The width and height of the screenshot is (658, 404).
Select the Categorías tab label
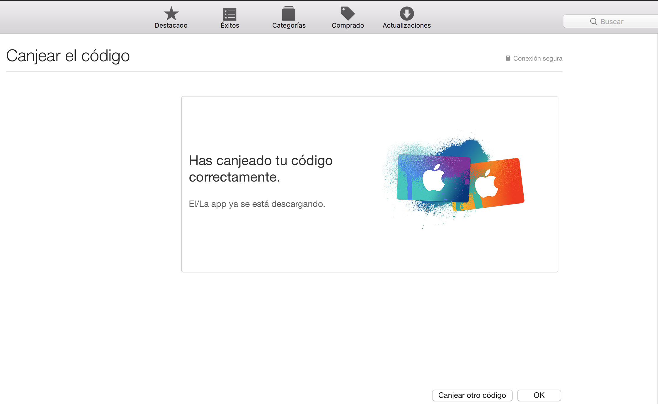[x=289, y=26]
